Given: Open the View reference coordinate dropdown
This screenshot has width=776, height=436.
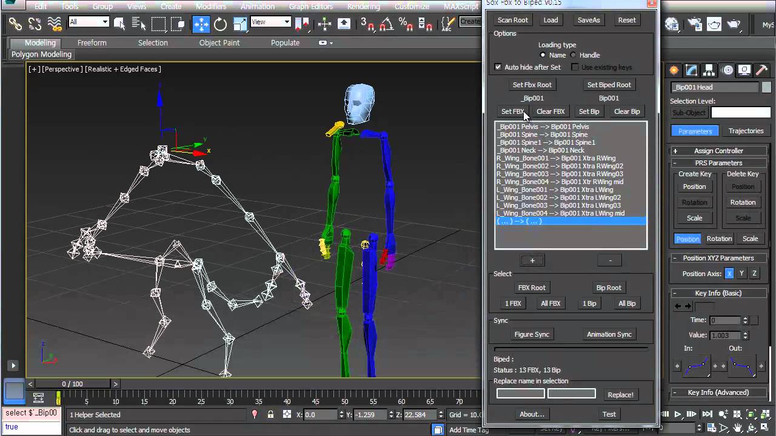Looking at the screenshot, I should (271, 22).
